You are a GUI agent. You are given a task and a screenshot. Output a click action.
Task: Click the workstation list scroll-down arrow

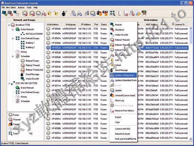click(191, 138)
